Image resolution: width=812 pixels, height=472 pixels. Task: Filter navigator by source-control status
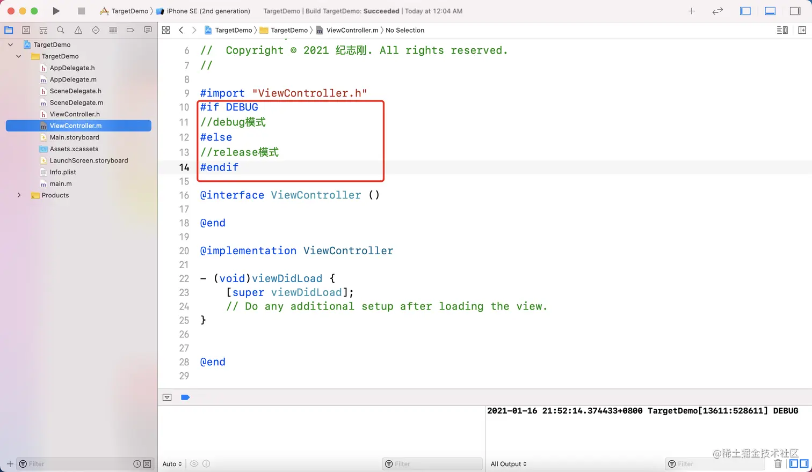(147, 464)
